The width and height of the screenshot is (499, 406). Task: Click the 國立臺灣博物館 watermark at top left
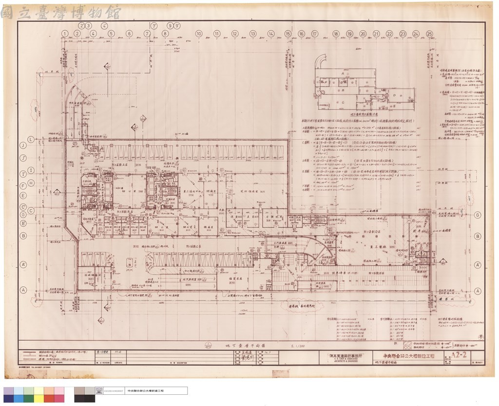[x=61, y=13]
